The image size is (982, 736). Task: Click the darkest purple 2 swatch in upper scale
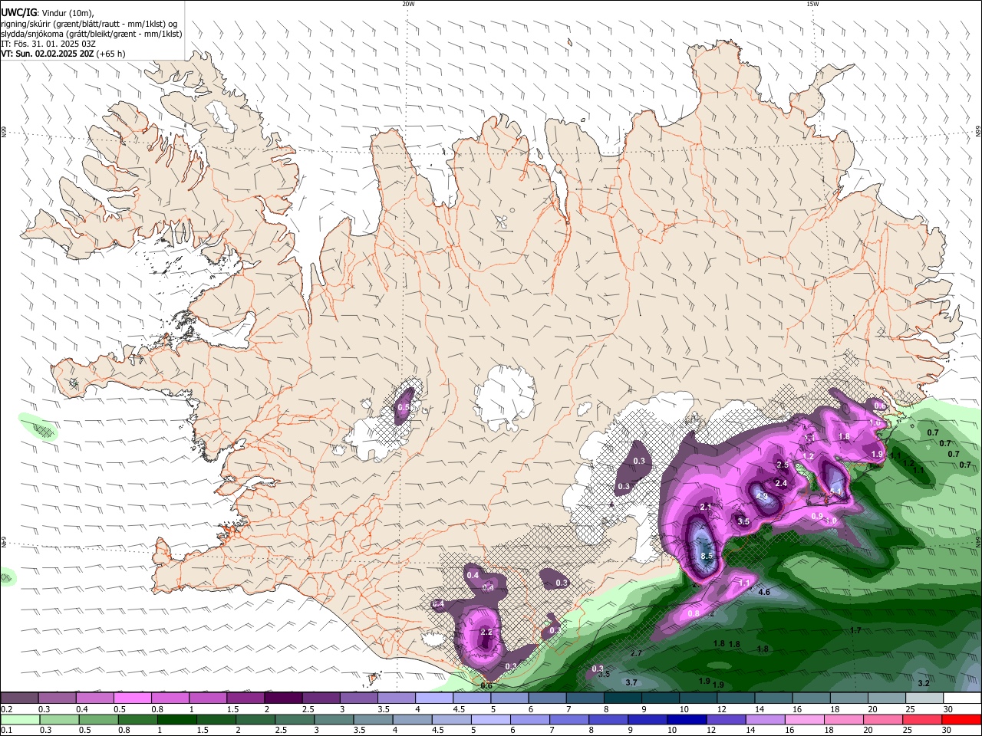(282, 698)
